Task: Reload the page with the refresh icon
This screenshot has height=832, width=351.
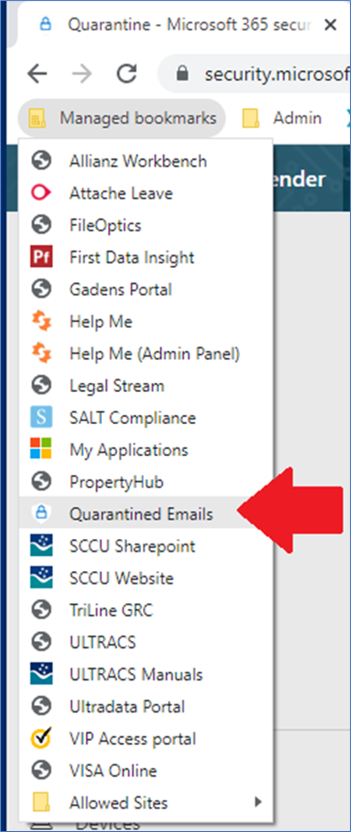Action: [127, 74]
